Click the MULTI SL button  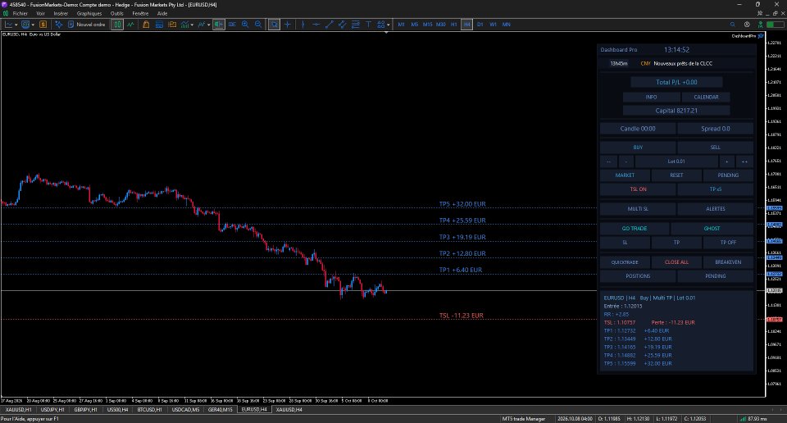tap(638, 209)
